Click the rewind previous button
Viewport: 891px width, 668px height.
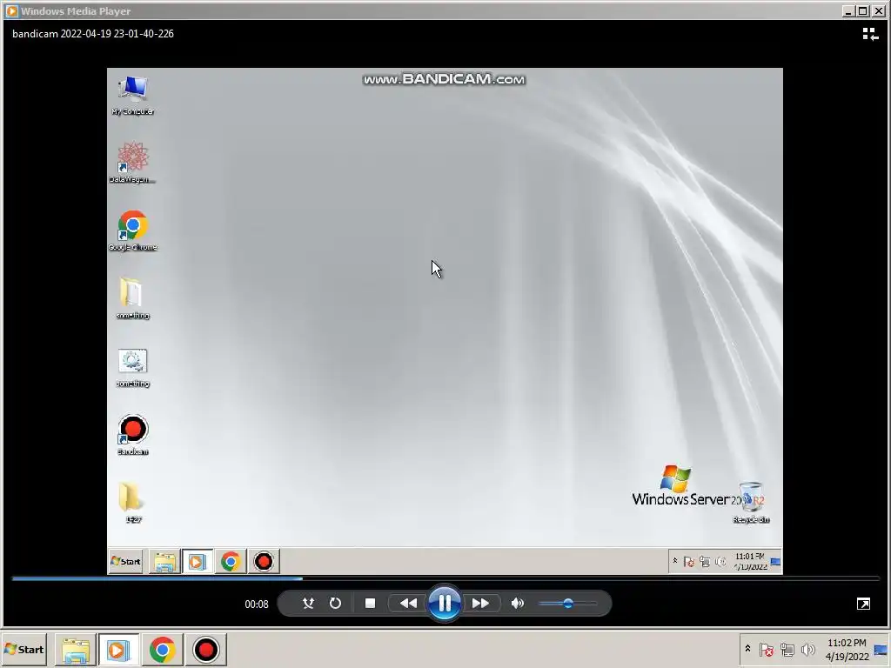click(408, 604)
